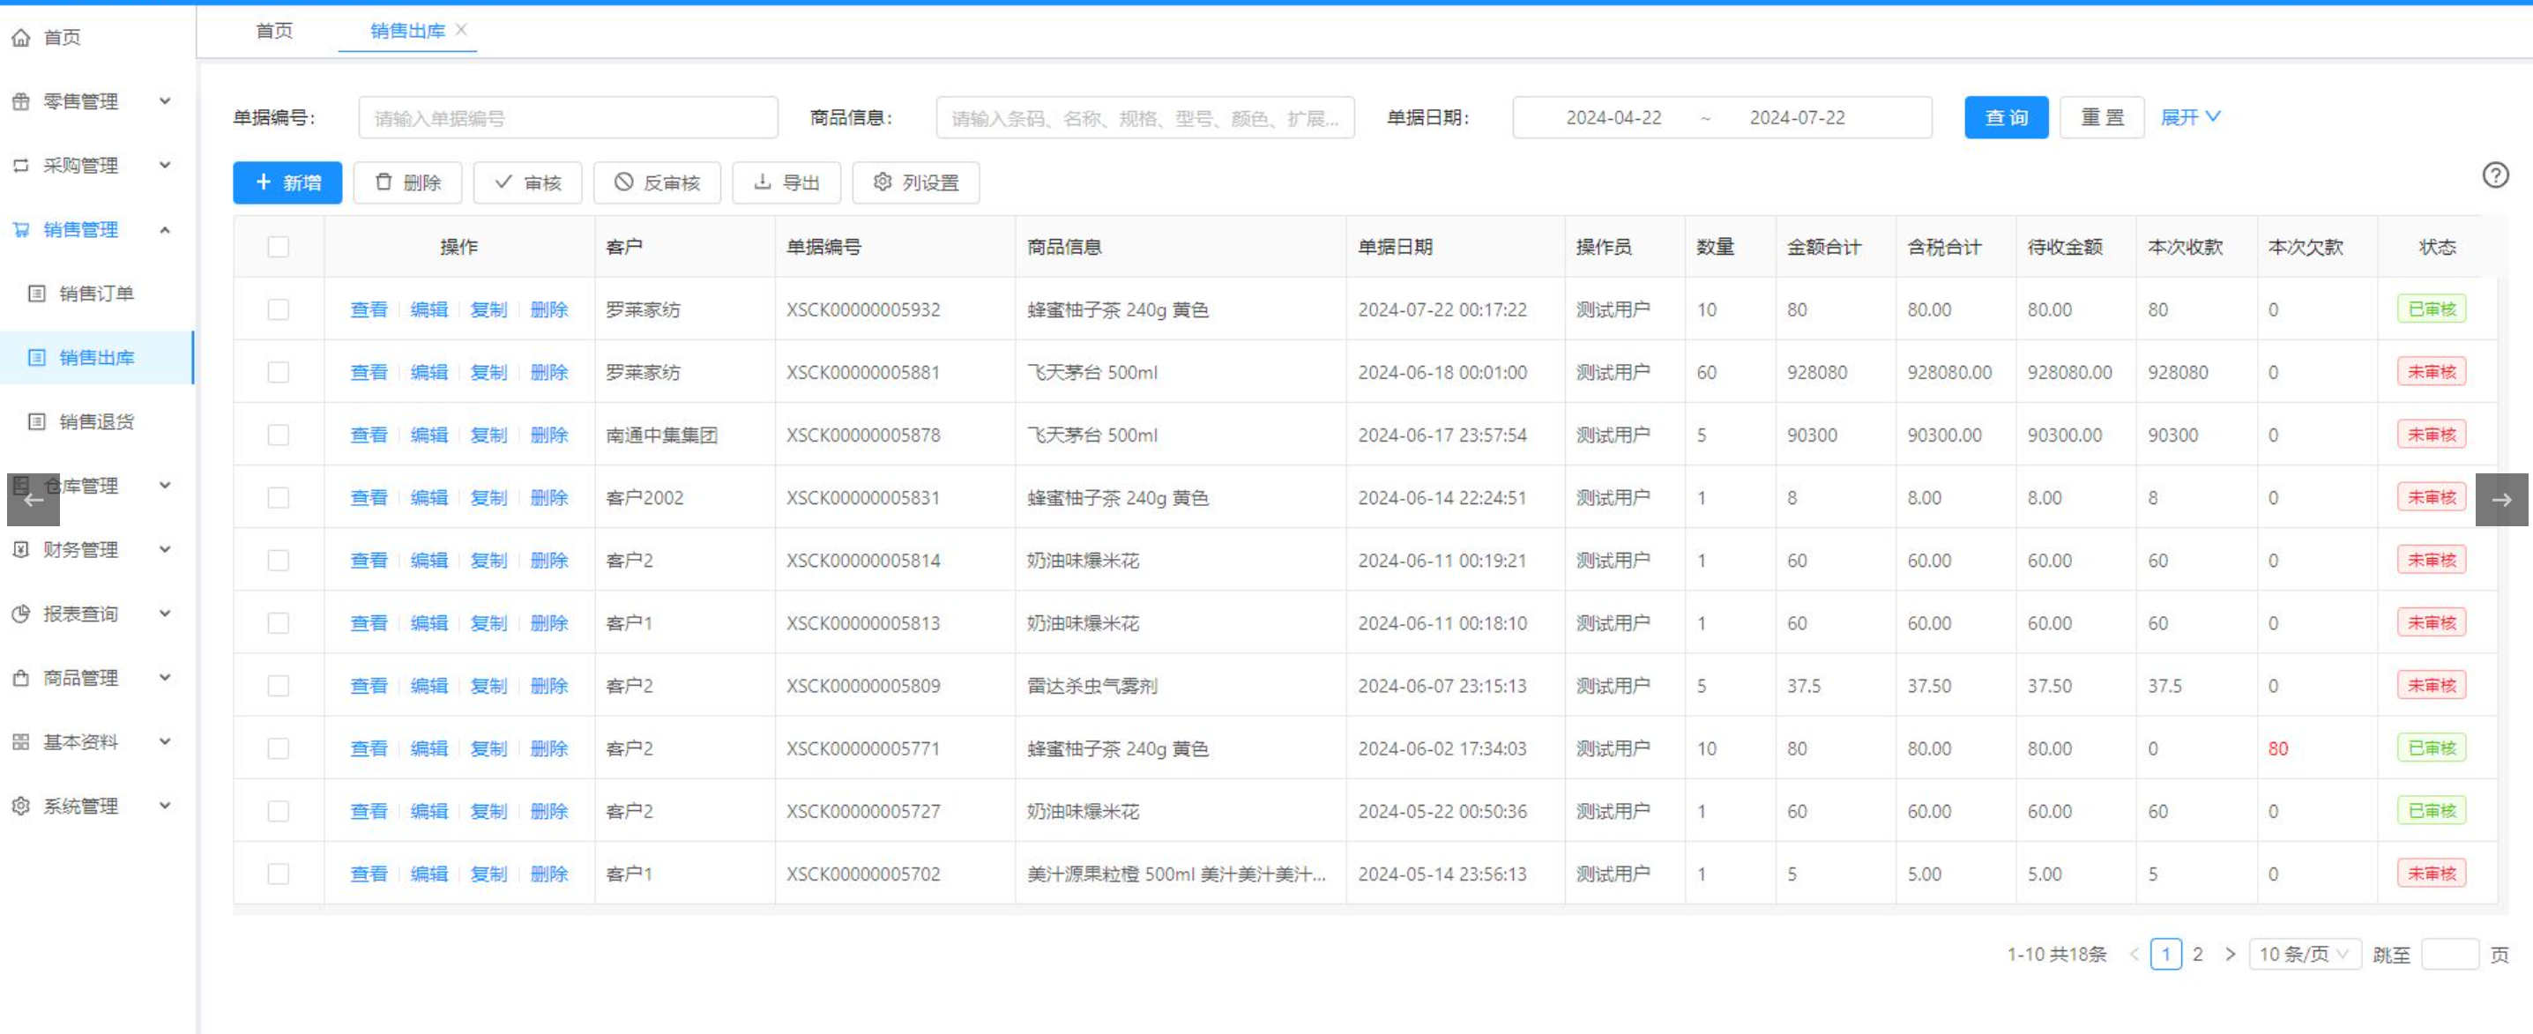
Task: Click the toolbar 删除 trash button
Action: (x=408, y=182)
